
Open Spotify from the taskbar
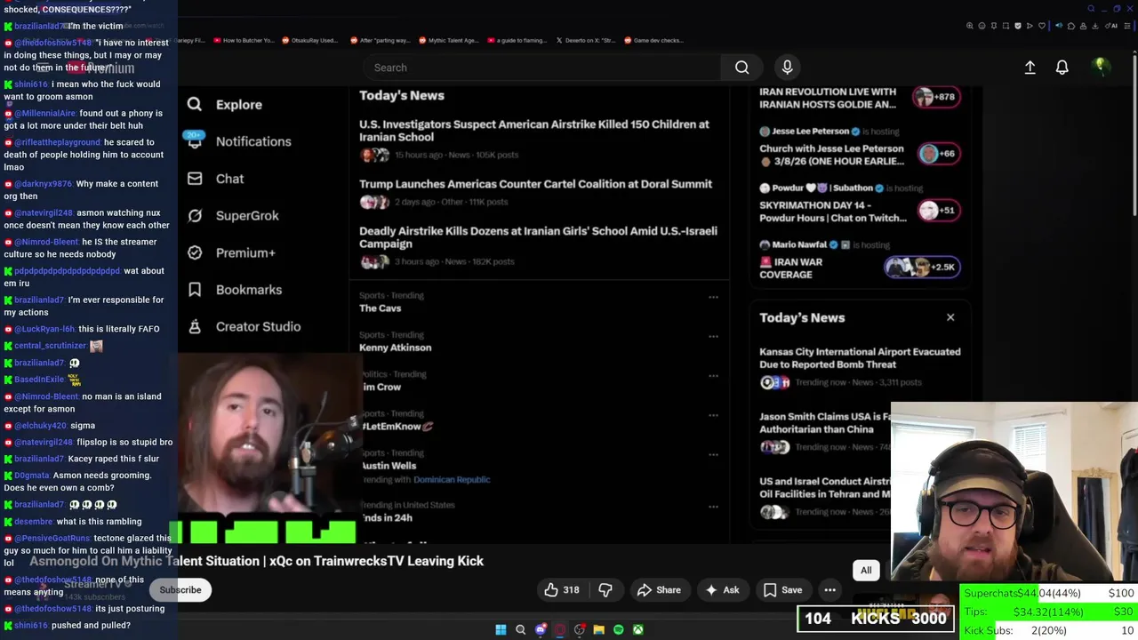point(618,629)
